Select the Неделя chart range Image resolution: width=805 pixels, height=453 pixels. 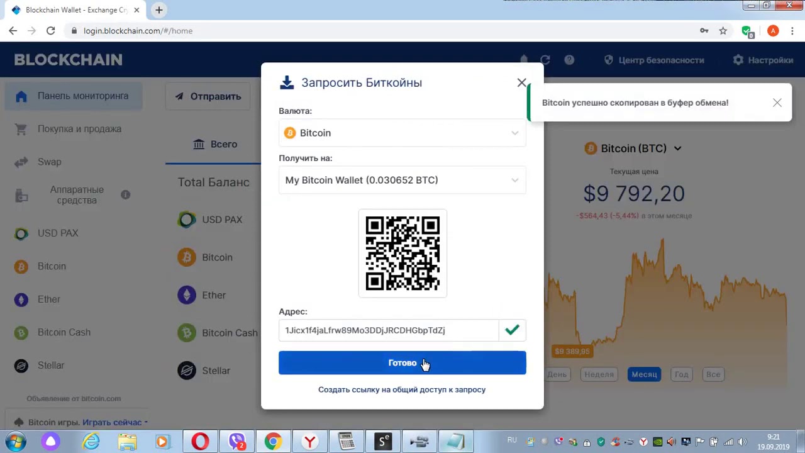click(599, 374)
